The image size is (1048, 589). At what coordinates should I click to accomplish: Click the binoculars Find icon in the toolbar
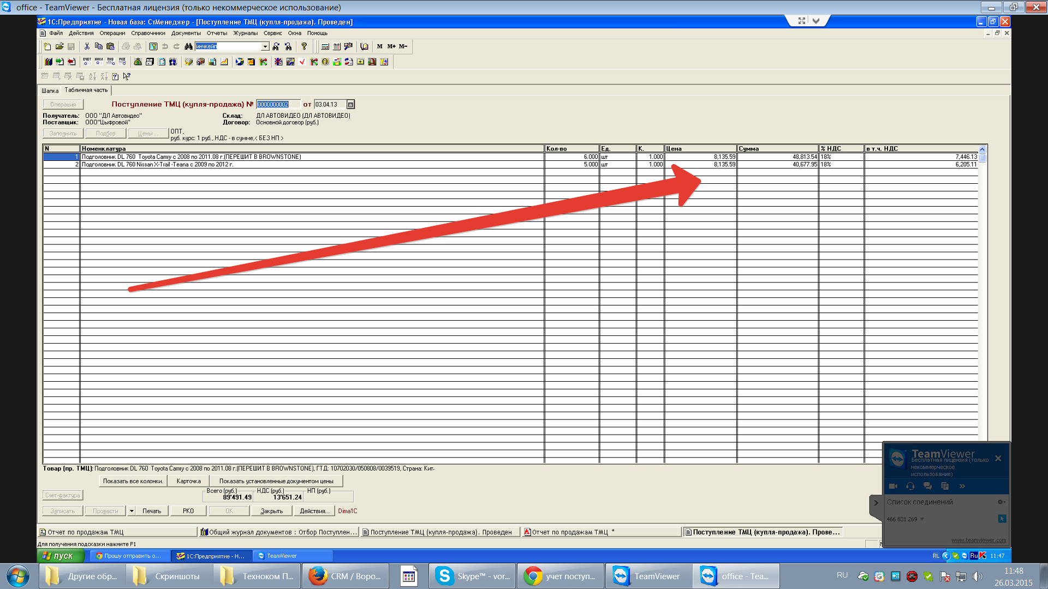(188, 46)
